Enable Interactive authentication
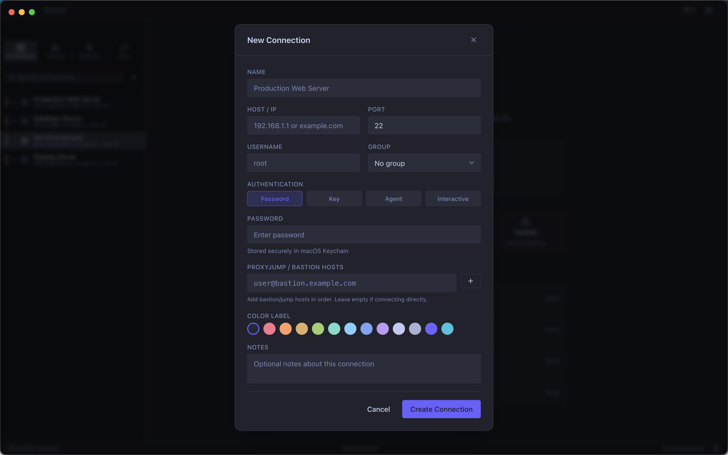This screenshot has height=455, width=728. (x=453, y=199)
